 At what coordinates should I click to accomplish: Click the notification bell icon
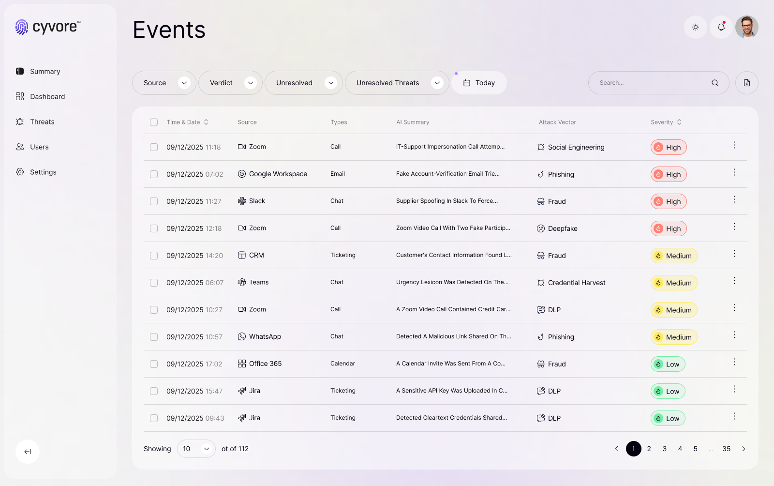pyautogui.click(x=721, y=27)
